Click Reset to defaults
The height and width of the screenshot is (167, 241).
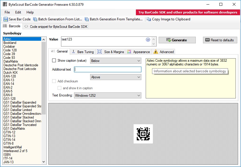[x=220, y=40]
